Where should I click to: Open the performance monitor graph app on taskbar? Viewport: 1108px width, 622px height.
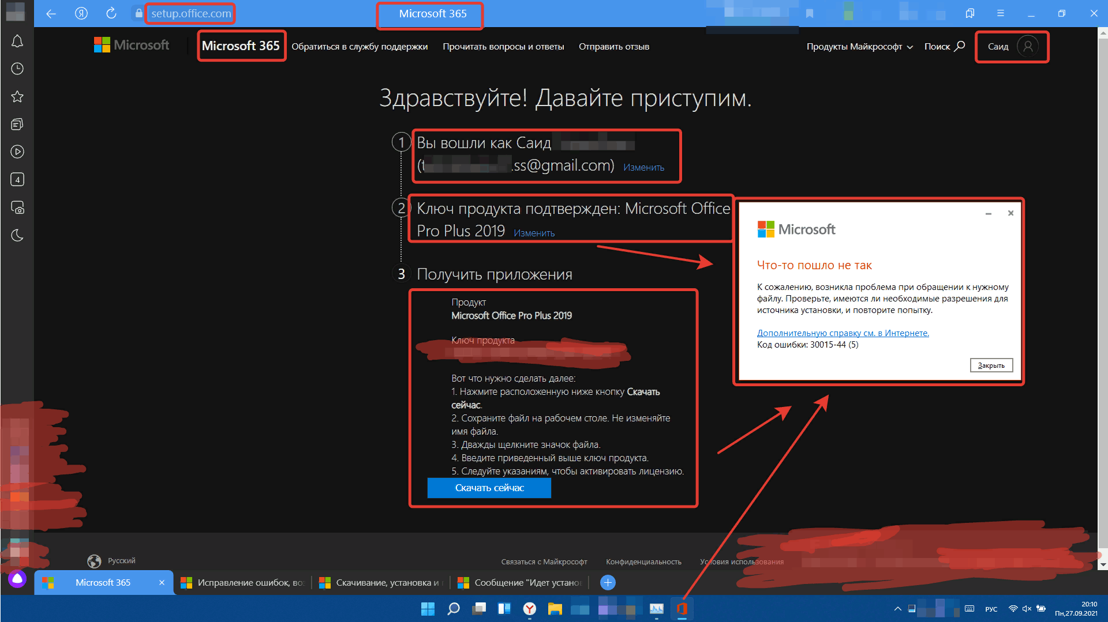click(657, 609)
